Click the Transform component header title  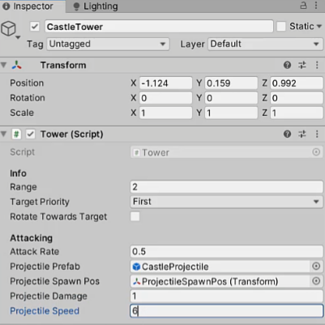click(x=63, y=65)
